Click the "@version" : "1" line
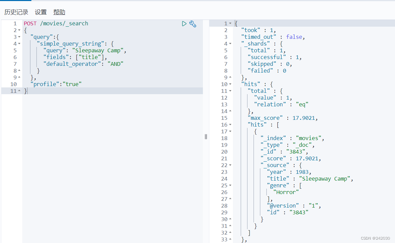This screenshot has height=243, width=395. [x=294, y=206]
